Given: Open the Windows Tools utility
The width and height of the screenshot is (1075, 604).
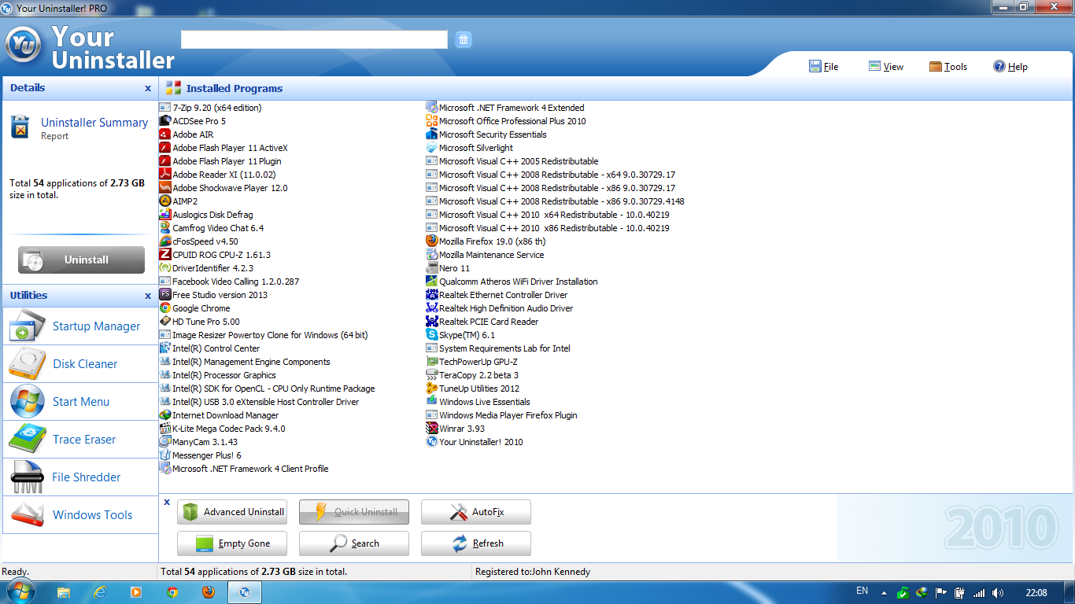Looking at the screenshot, I should [80, 515].
